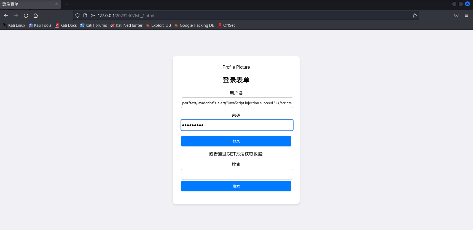Open the browser home page
Screen dimensions: 473x230
[x=36, y=16]
